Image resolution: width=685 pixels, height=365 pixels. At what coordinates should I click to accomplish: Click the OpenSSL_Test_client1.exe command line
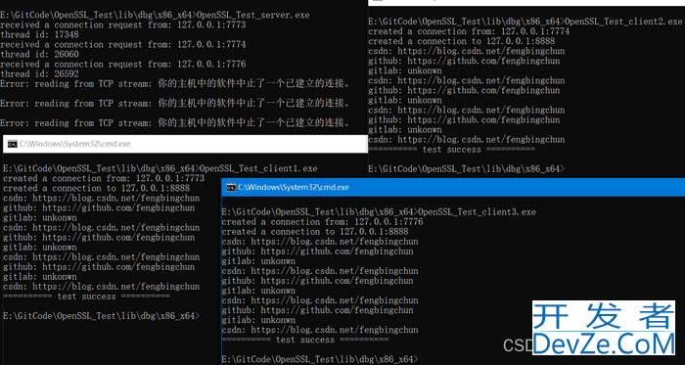[160, 168]
